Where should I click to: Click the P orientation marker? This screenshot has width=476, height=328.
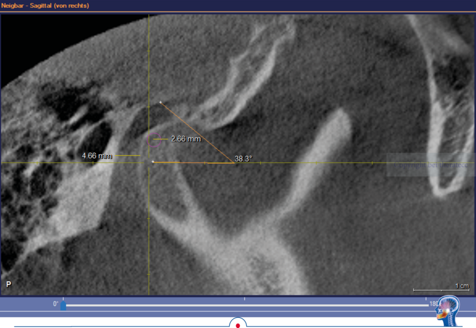pos(9,285)
